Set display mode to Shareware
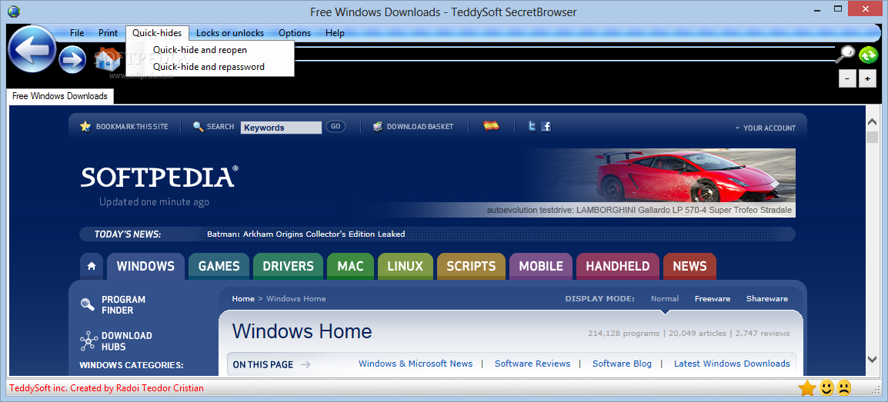 coord(767,298)
